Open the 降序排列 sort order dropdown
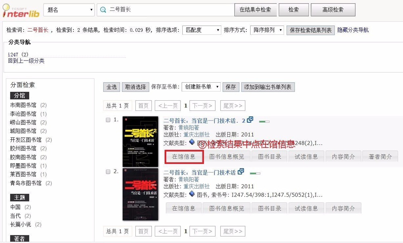The height and width of the screenshot is (243, 403). click(267, 30)
